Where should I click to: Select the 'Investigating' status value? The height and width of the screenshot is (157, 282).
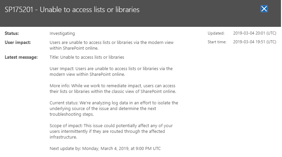point(62,34)
